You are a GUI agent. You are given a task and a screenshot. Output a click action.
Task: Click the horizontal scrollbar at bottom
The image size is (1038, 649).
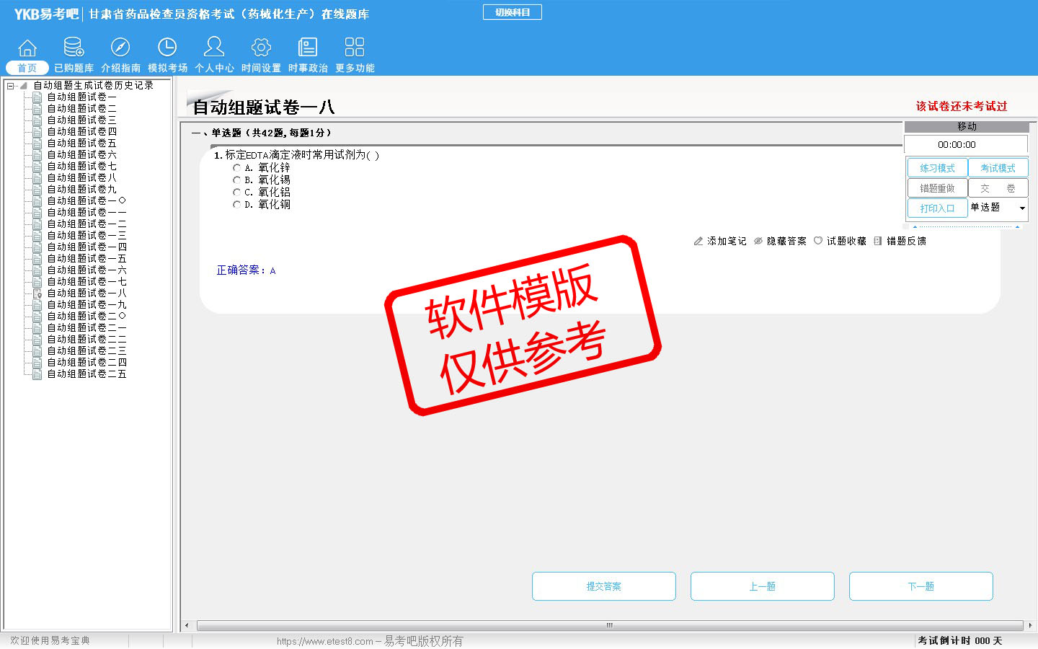click(x=609, y=625)
